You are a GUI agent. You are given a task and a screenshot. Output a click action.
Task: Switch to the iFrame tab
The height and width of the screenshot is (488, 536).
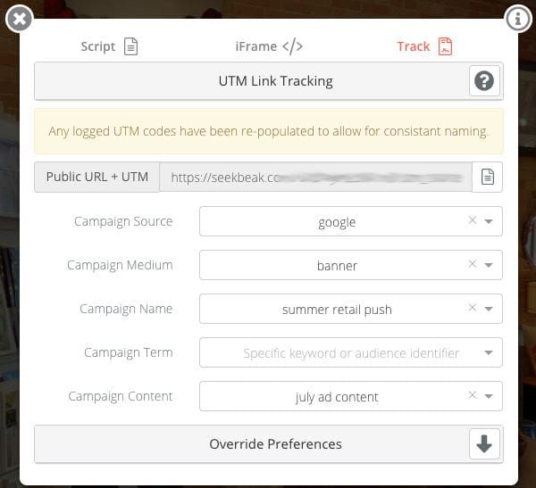[268, 46]
